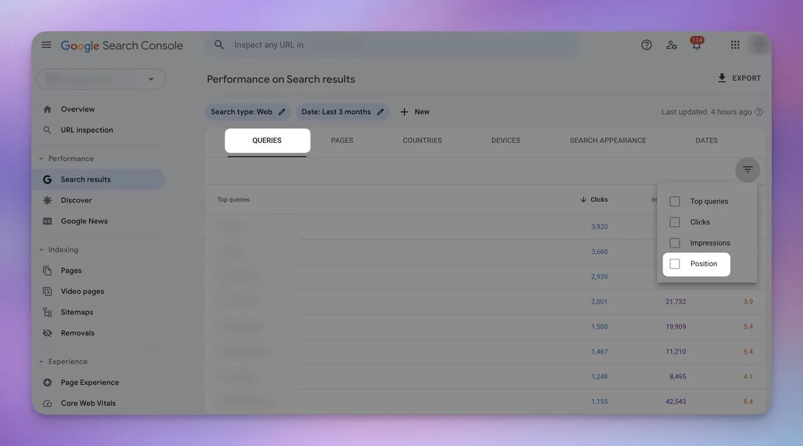Open the property selector dropdown
Image resolution: width=803 pixels, height=446 pixels.
coord(101,80)
